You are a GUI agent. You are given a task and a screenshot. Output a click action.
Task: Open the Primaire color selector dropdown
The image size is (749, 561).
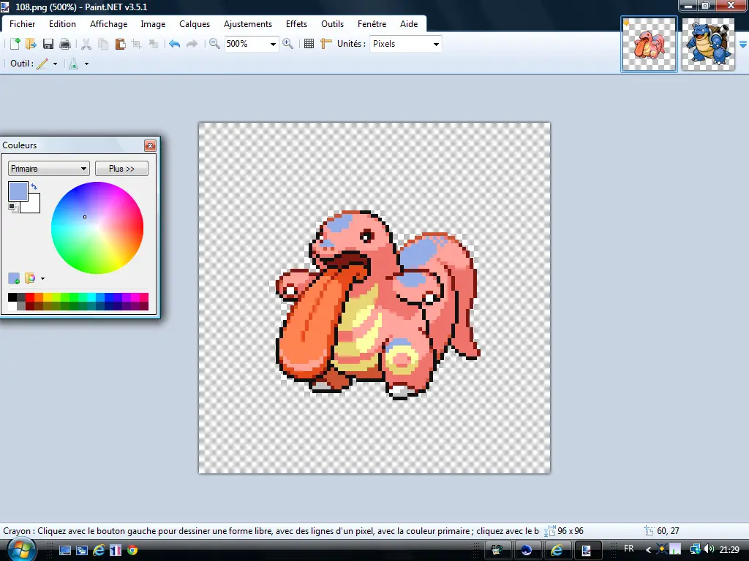pos(49,169)
